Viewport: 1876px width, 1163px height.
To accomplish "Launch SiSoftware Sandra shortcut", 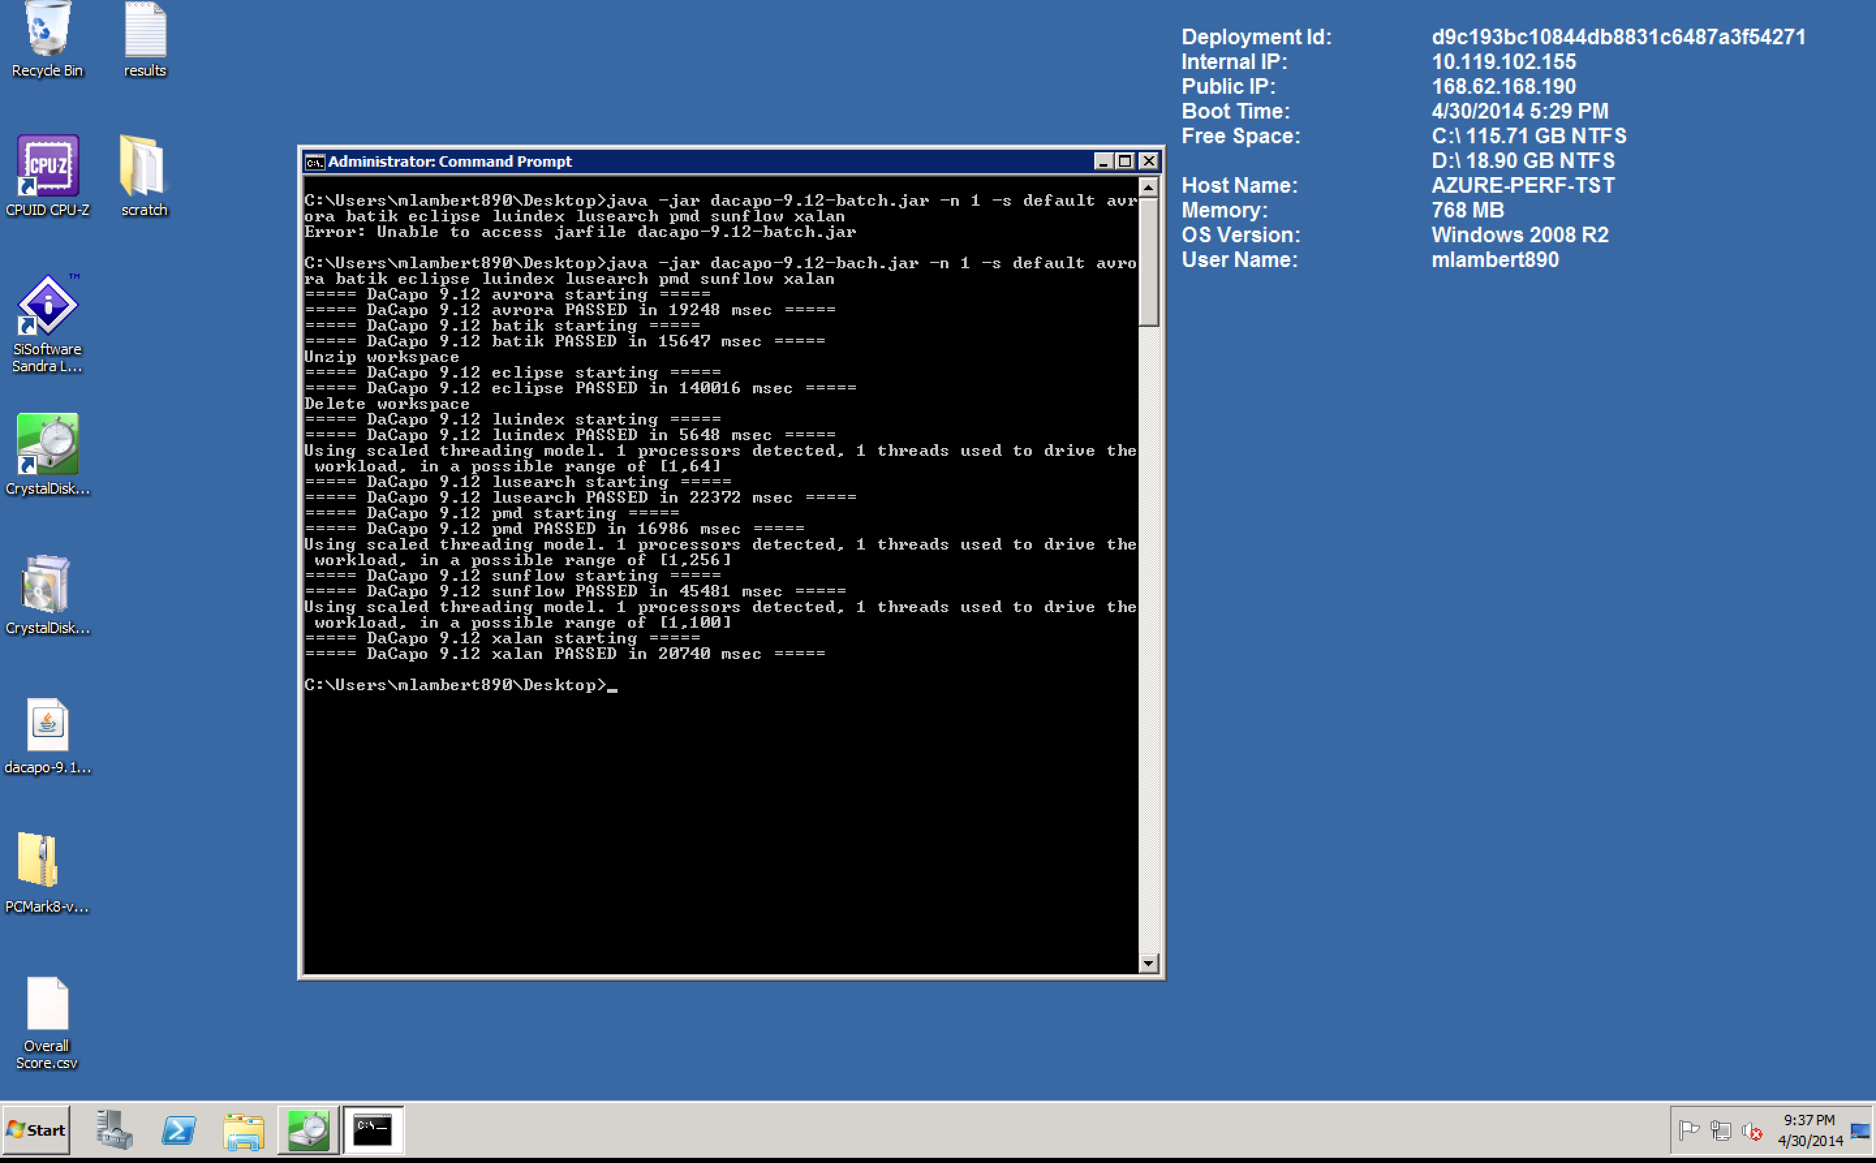I will [x=47, y=306].
